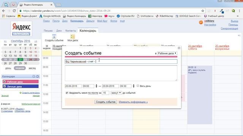Open Настройки link
Screen dimensions: 243x136
(x=210, y=25)
